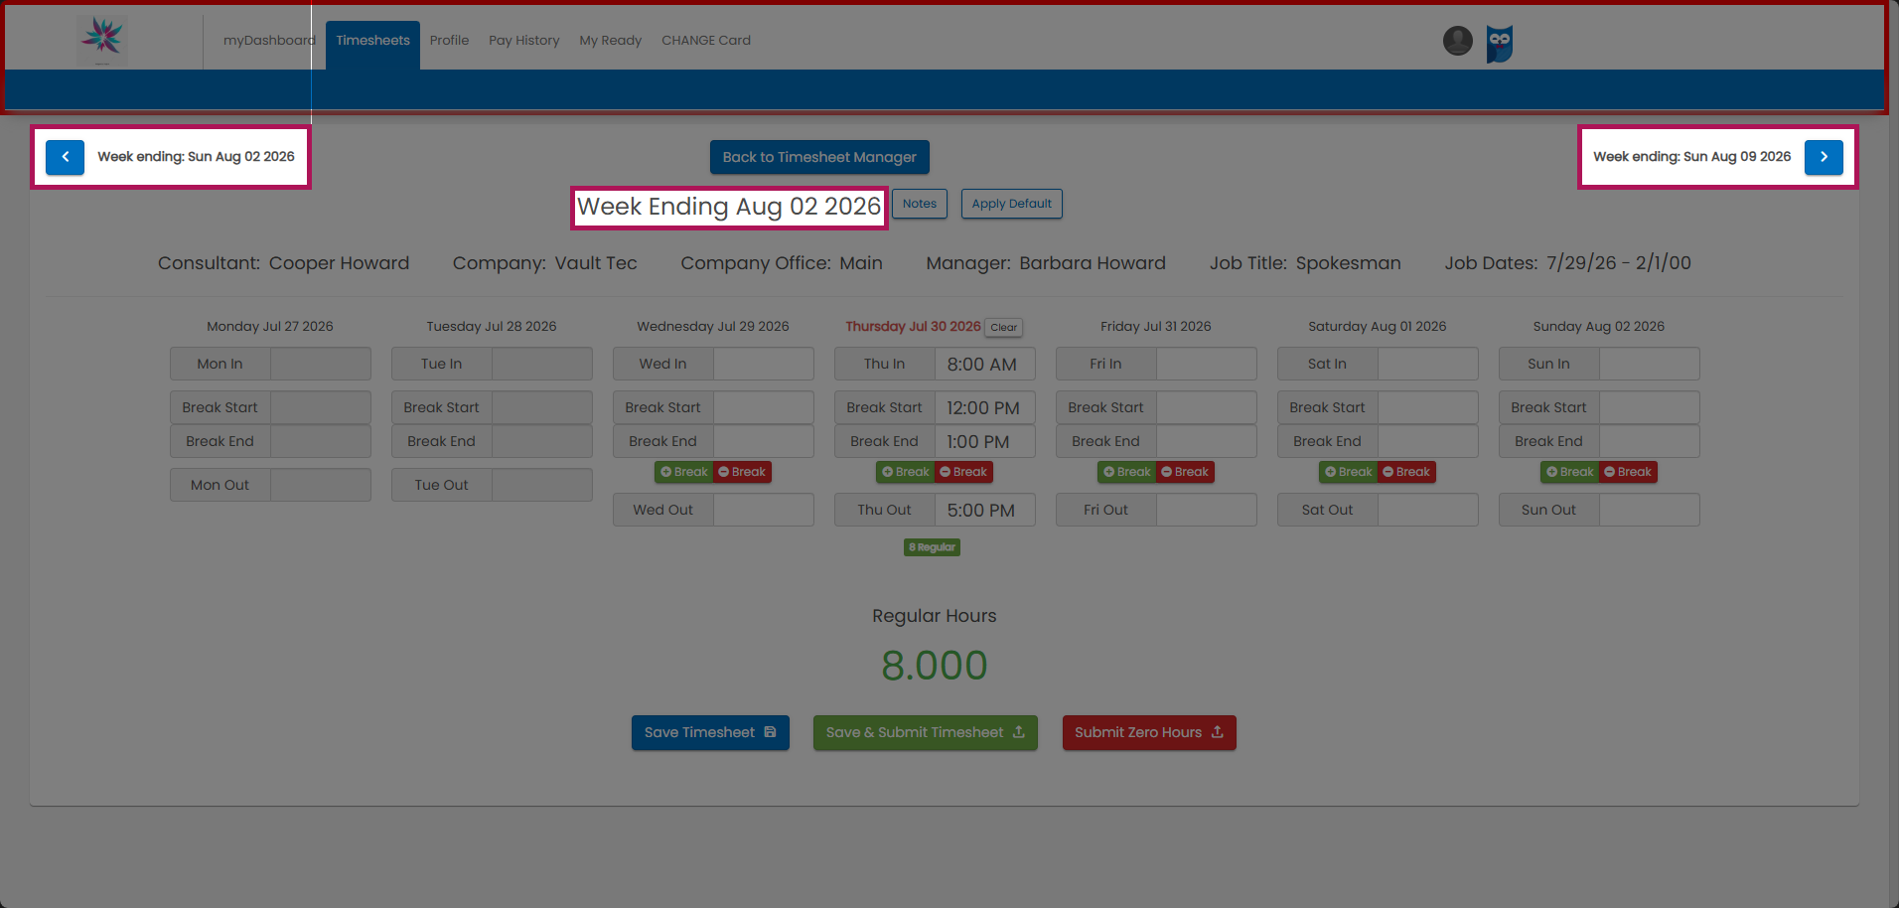This screenshot has height=908, width=1899.
Task: Click Apply Default button
Action: [1011, 204]
